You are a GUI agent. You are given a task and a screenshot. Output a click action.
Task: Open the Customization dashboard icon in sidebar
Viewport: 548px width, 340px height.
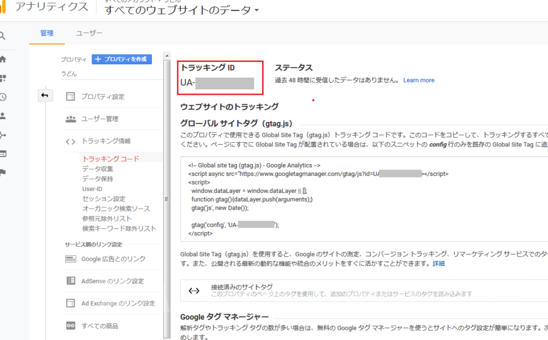pos(3,78)
